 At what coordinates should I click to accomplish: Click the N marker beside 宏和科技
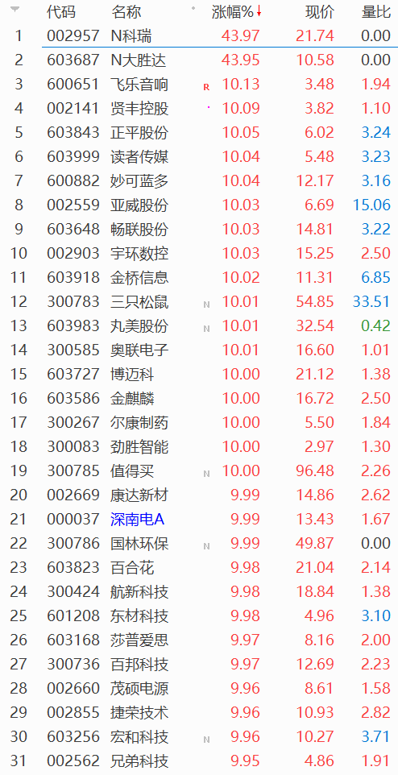[x=206, y=740]
